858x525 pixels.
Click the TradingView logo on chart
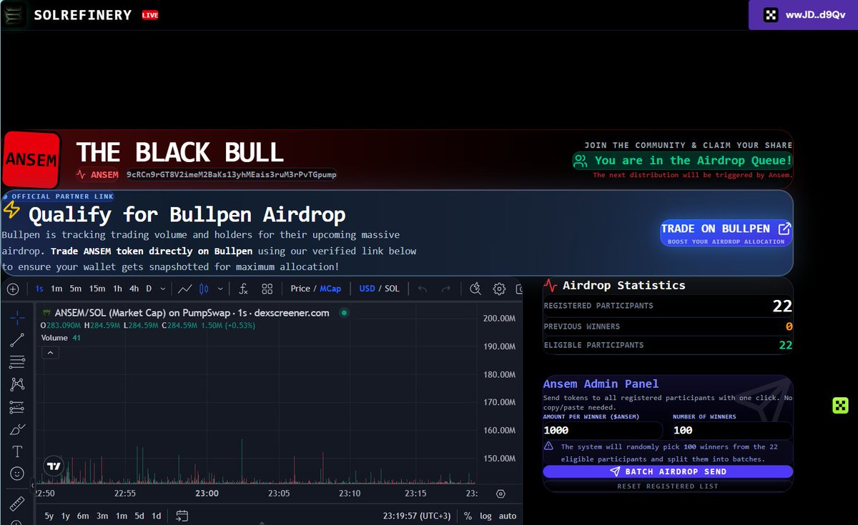(54, 466)
